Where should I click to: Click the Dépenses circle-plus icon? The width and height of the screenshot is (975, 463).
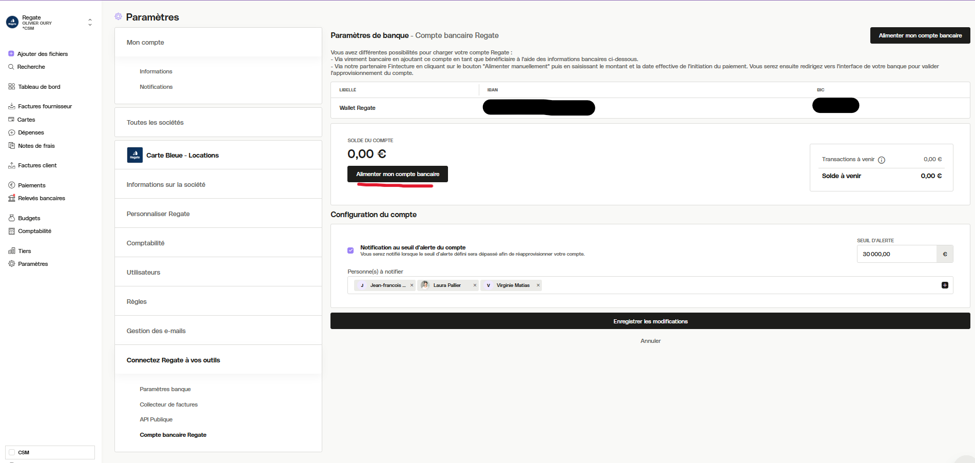coord(11,132)
